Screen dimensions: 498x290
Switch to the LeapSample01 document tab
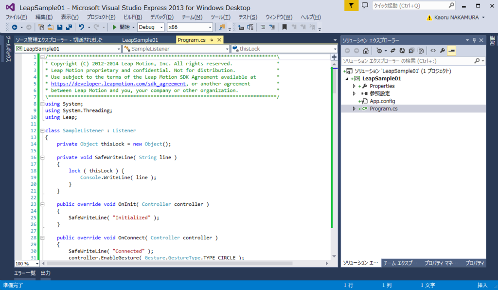pos(140,40)
